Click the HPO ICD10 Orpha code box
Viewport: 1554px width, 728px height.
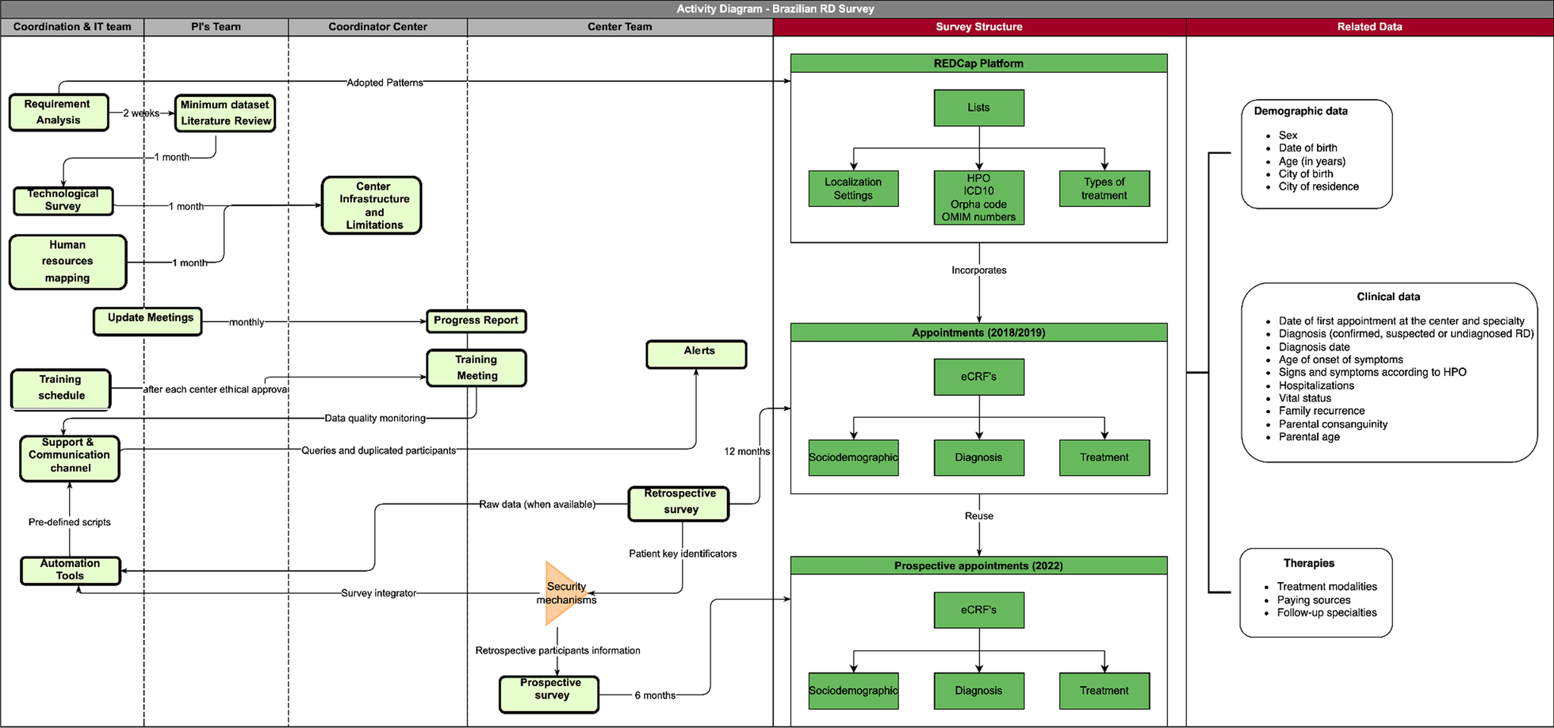[x=978, y=197]
